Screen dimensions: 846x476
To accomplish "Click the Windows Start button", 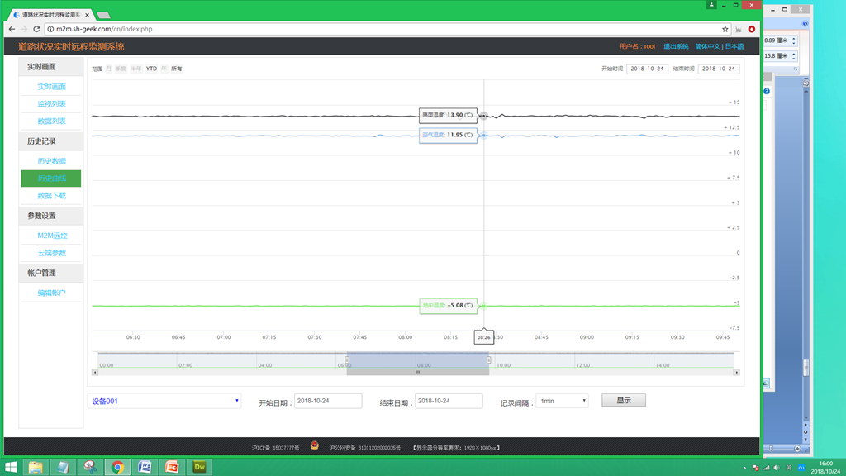I will [11, 467].
